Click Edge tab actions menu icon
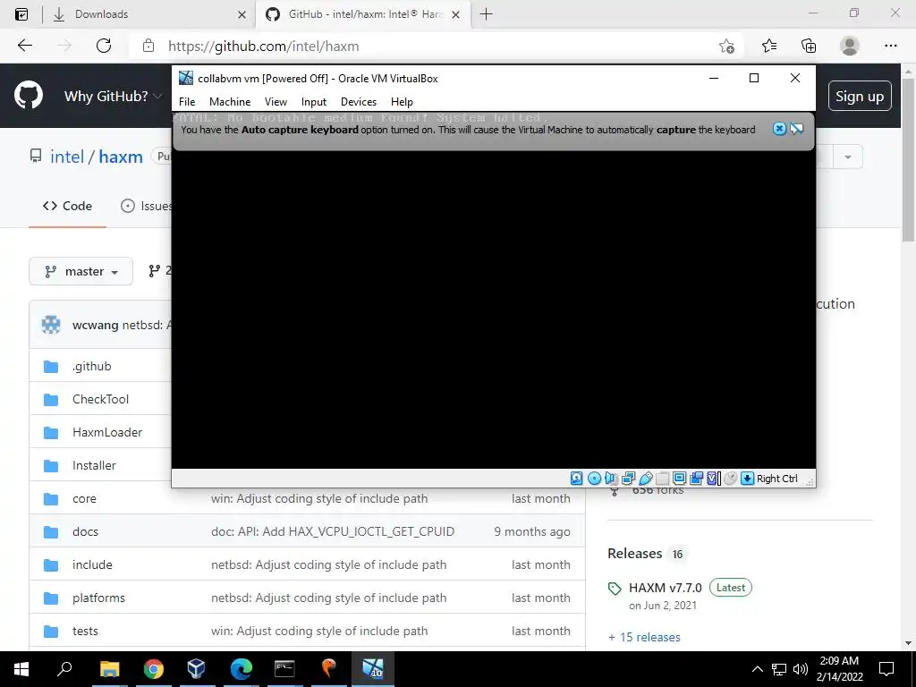The image size is (916, 687). (x=21, y=14)
